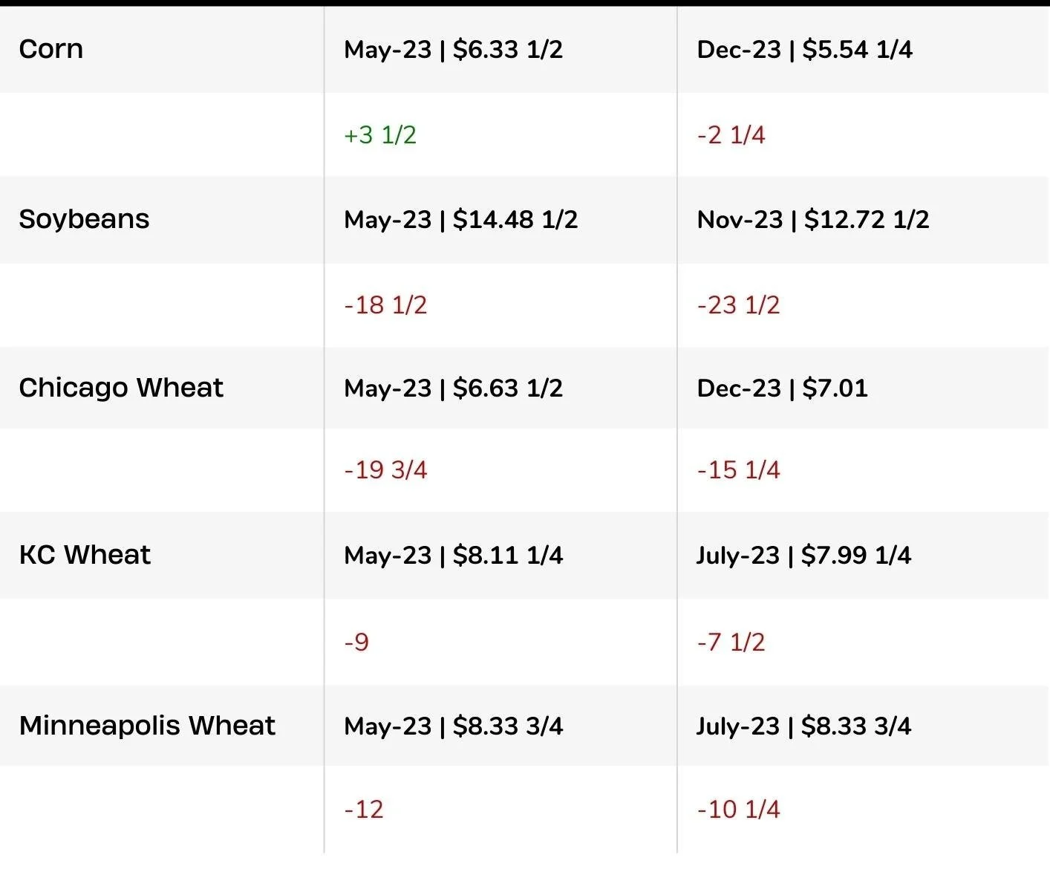Click the -2 1/4 corn change value
This screenshot has width=1050, height=875.
tap(731, 135)
